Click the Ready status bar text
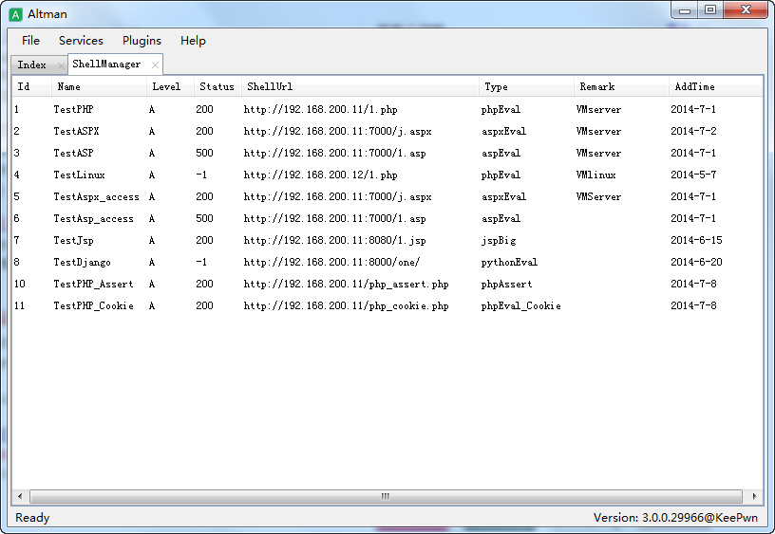This screenshot has height=534, width=775. click(32, 518)
